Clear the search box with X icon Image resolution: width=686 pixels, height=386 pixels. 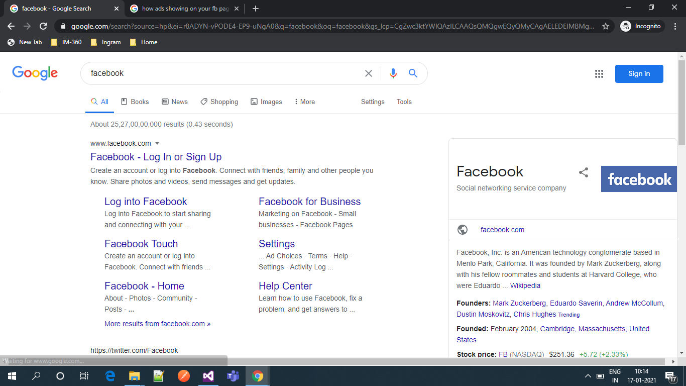[x=369, y=73]
